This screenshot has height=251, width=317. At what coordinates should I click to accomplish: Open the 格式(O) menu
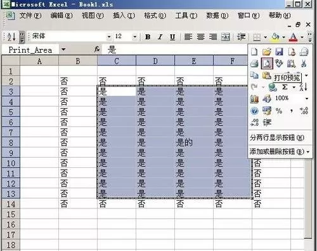pos(155,15)
